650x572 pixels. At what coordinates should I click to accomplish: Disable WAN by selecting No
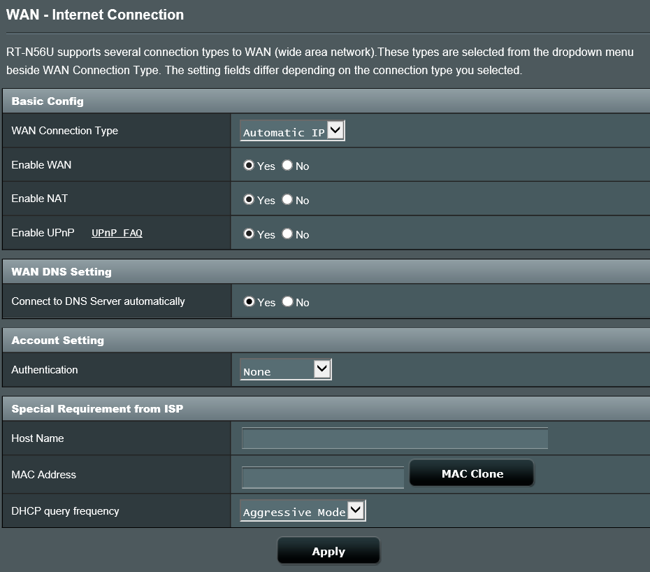[287, 166]
